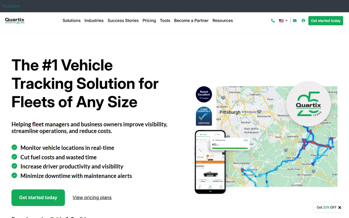Go to Success Stories

(x=123, y=21)
